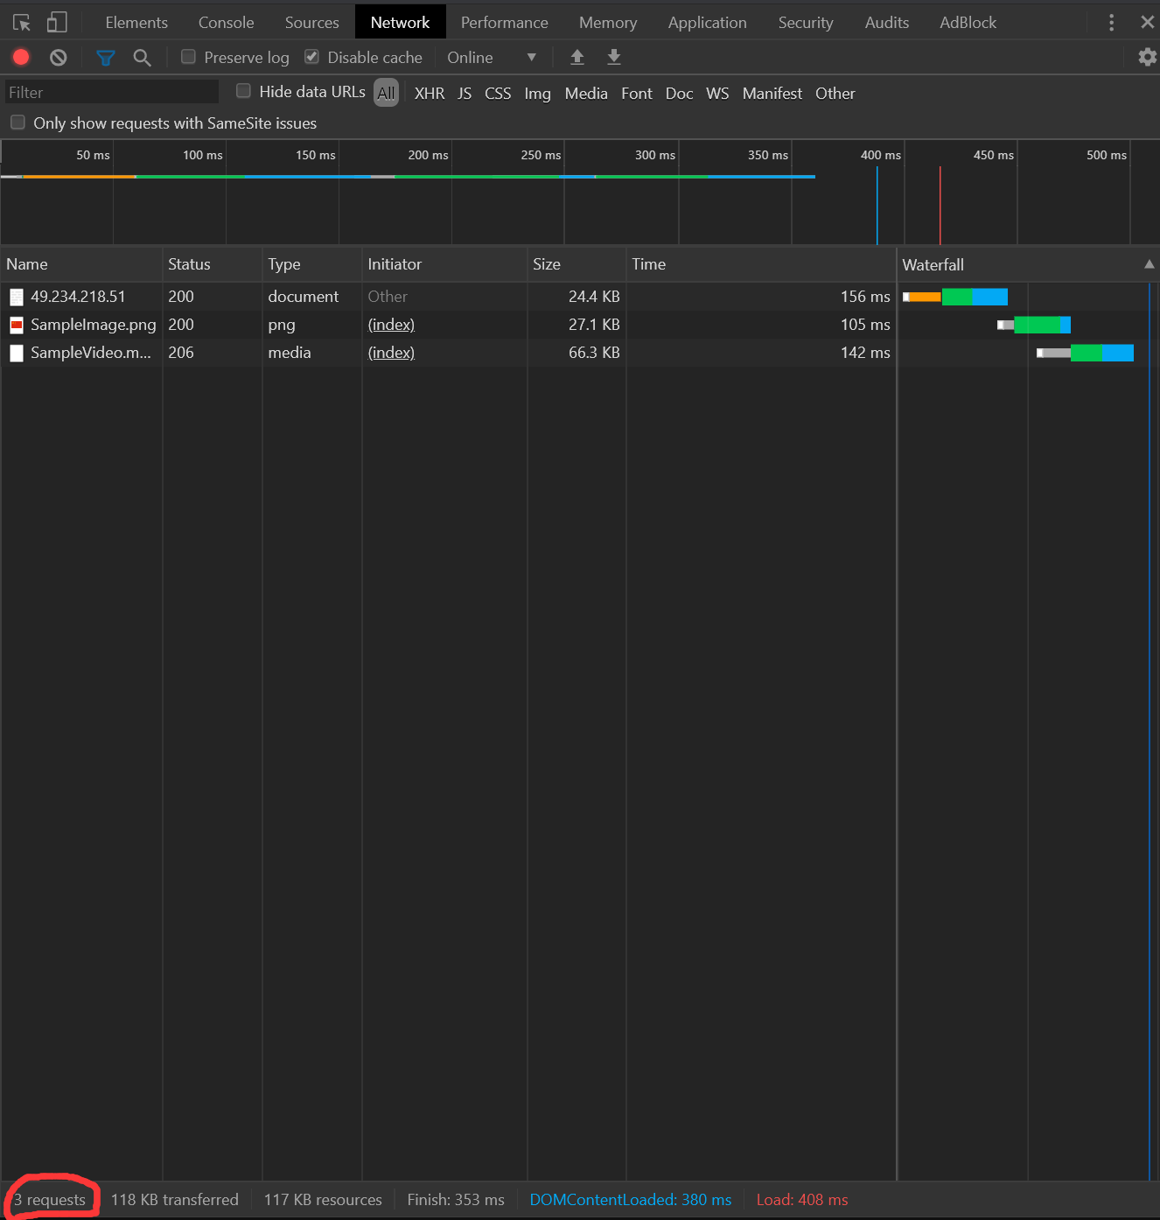Export HAR file with download arrow
The image size is (1160, 1220).
614,57
